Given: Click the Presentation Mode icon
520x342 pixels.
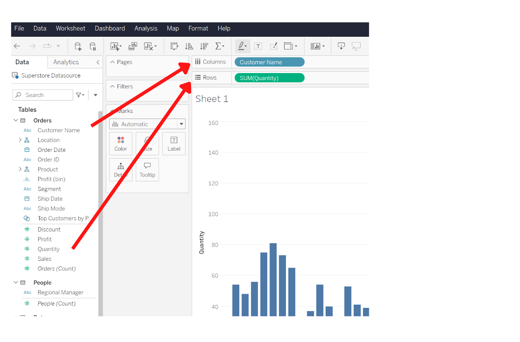Looking at the screenshot, I should pos(356,46).
